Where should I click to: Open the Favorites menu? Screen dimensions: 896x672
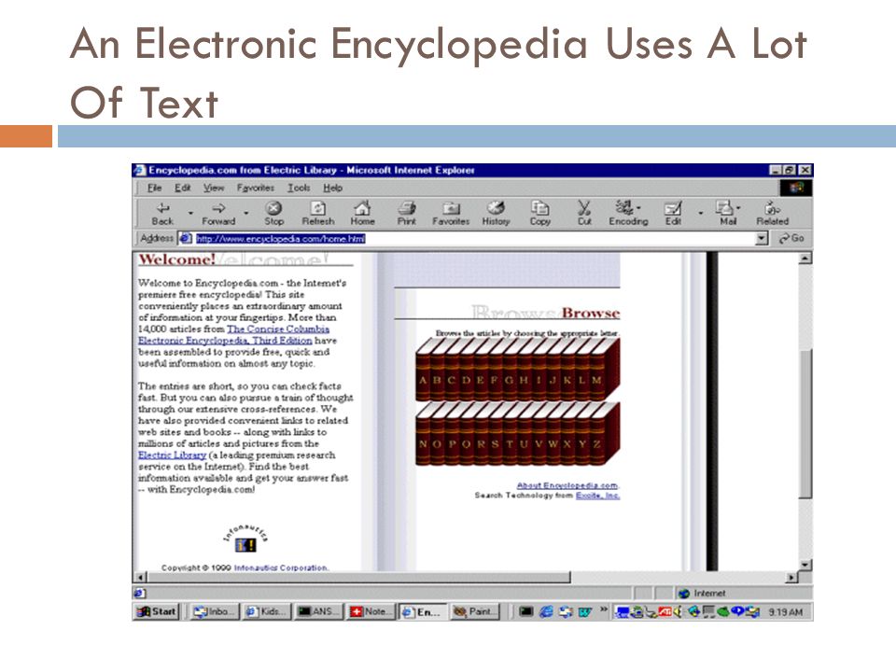tap(256, 188)
